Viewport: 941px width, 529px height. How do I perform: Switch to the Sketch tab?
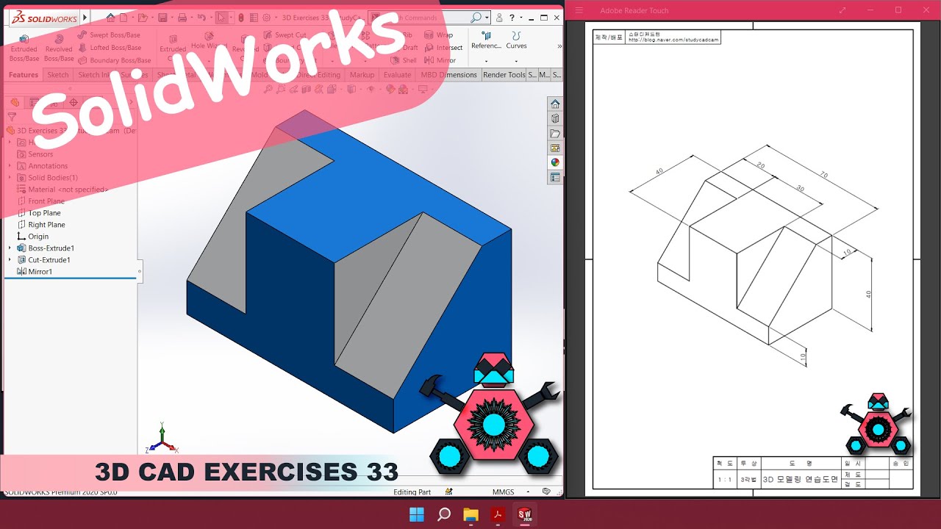[x=58, y=75]
